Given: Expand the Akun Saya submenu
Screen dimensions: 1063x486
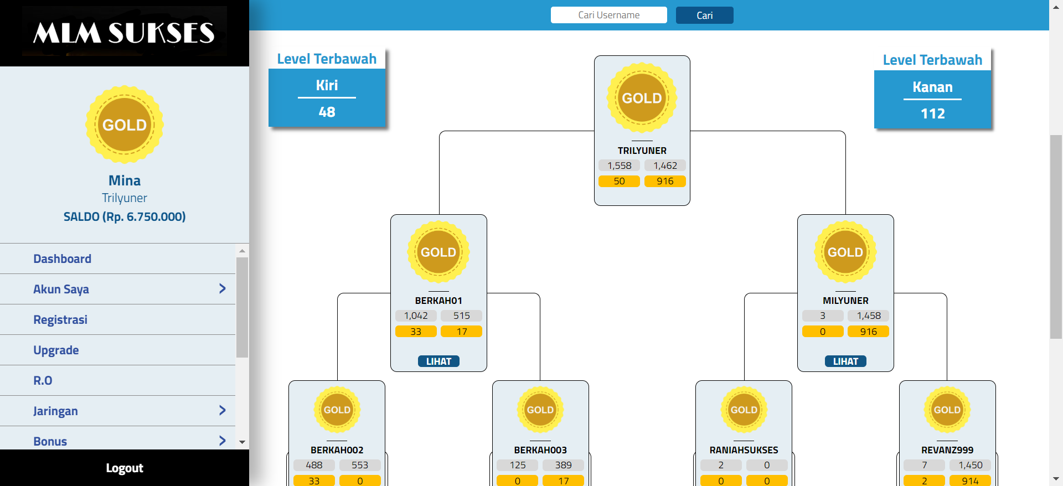Looking at the screenshot, I should (x=222, y=289).
